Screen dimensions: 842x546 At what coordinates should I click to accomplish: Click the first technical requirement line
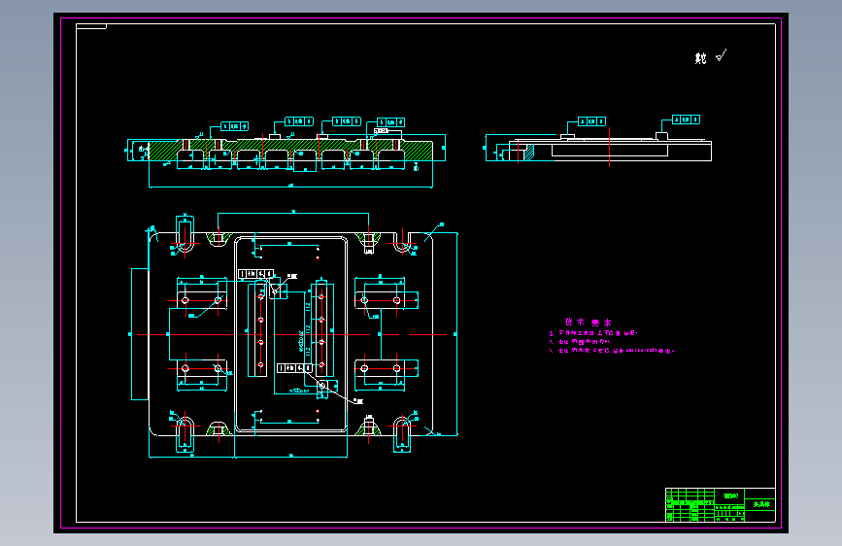point(592,333)
